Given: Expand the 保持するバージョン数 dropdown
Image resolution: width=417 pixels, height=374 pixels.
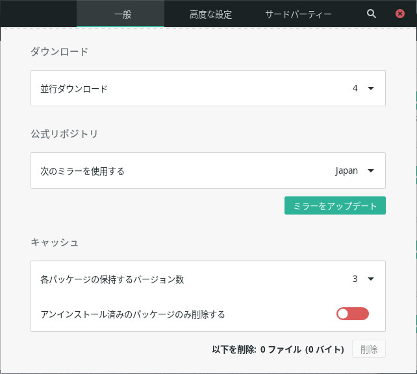Looking at the screenshot, I should point(371,279).
